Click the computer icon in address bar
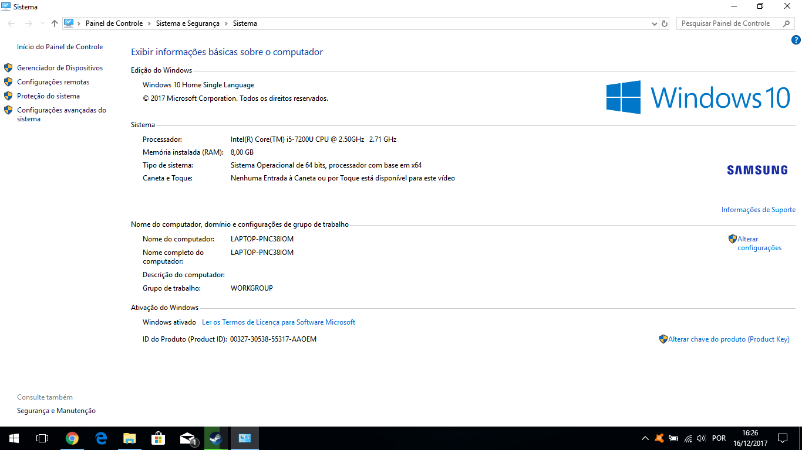Screen dimensions: 802x450 click(x=69, y=23)
